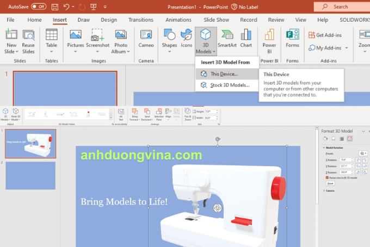Open the Shapes dropdown
The height and width of the screenshot is (247, 370).
point(169,40)
